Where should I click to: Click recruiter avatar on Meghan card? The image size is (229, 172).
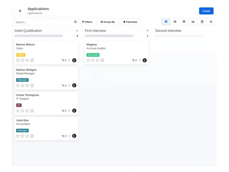[x=145, y=60]
